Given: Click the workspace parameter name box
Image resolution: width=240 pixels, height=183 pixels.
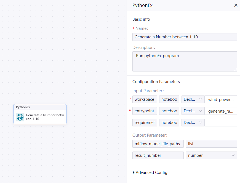Looking at the screenshot, I should point(145,99).
